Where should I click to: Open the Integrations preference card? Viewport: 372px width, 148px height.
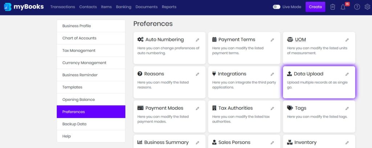click(x=244, y=82)
